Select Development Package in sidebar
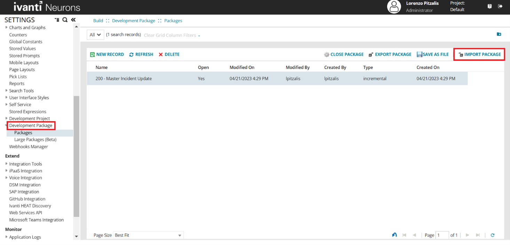 31,126
